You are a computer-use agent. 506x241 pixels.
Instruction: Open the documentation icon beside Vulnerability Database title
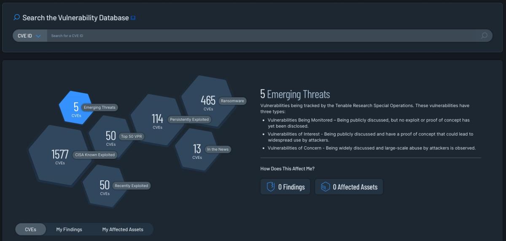click(x=133, y=18)
